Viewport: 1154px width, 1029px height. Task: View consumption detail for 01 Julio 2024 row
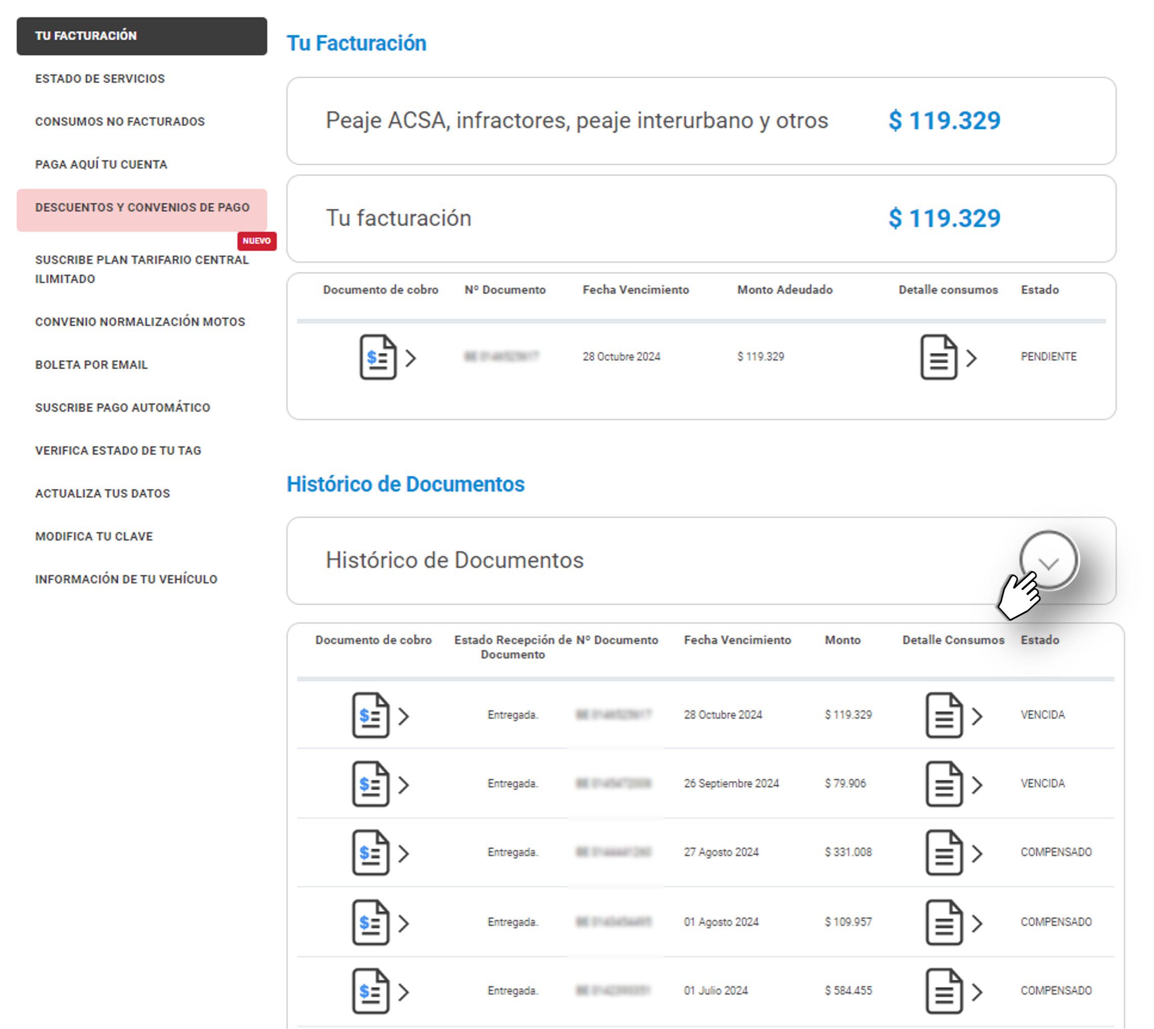coord(944,991)
